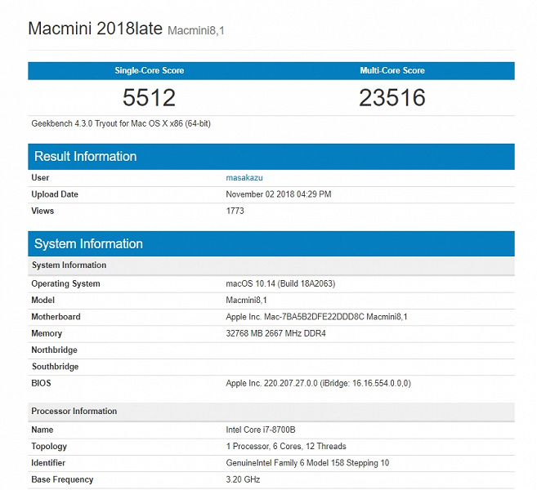Select the views count 1773
This screenshot has height=490, width=537.
[x=235, y=211]
